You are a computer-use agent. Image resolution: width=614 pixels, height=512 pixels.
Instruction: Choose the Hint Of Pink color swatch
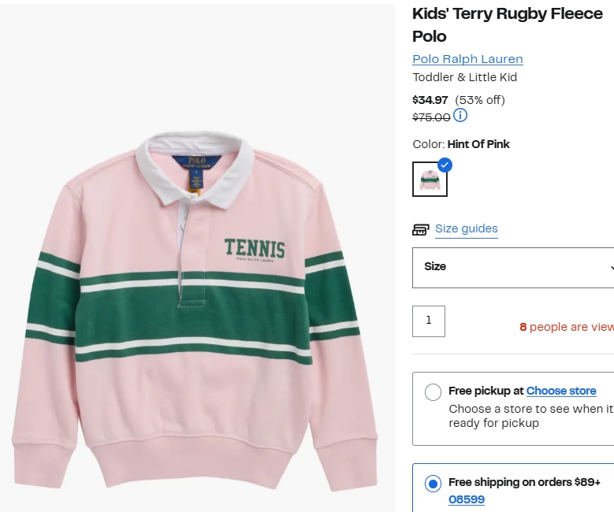pyautogui.click(x=430, y=180)
